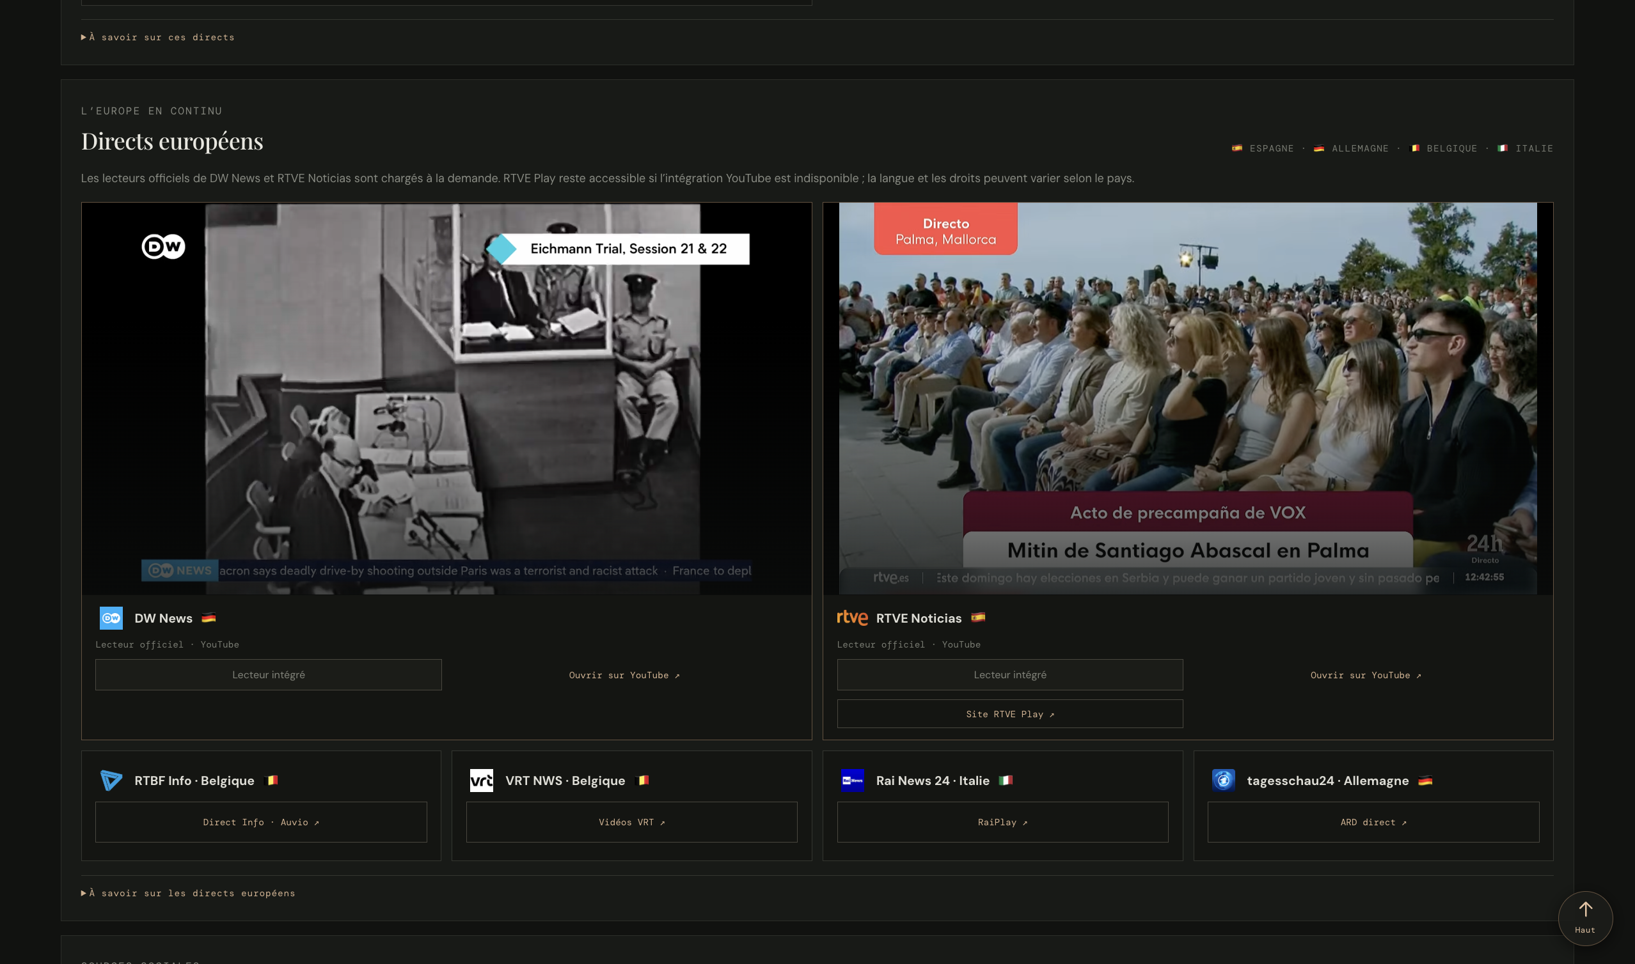Click the DW News channel title
This screenshot has width=1635, height=964.
(x=164, y=618)
